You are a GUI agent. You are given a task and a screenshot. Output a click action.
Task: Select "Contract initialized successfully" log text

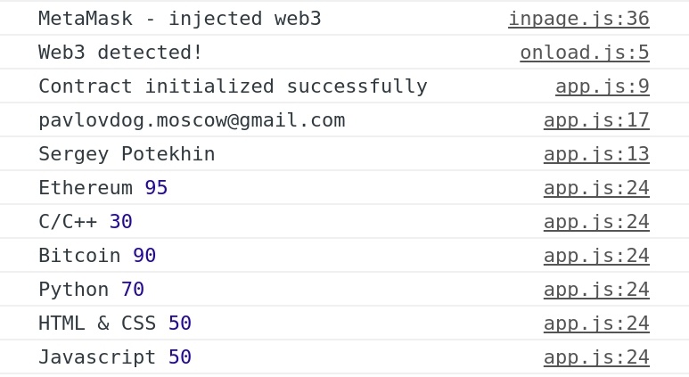pos(233,86)
